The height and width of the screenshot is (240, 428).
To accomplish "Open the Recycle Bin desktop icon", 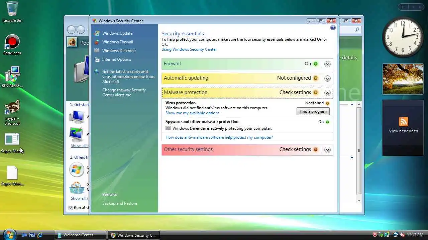I will click(x=12, y=9).
